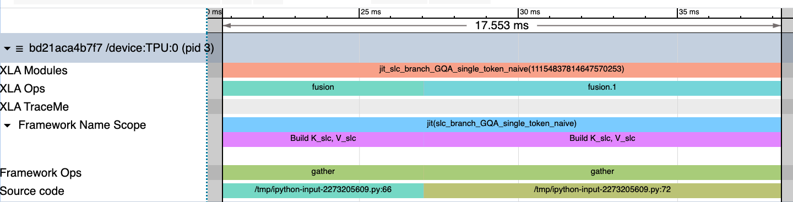Screen dimensions: 793x202
Task: Click the 'XLA Modules' track label
Action: point(34,70)
